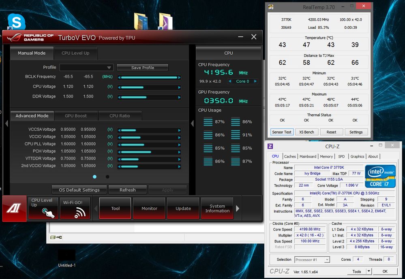Click the Core Speed field in CPU-Z
This screenshot has height=279, width=405.
pyautogui.click(x=310, y=229)
